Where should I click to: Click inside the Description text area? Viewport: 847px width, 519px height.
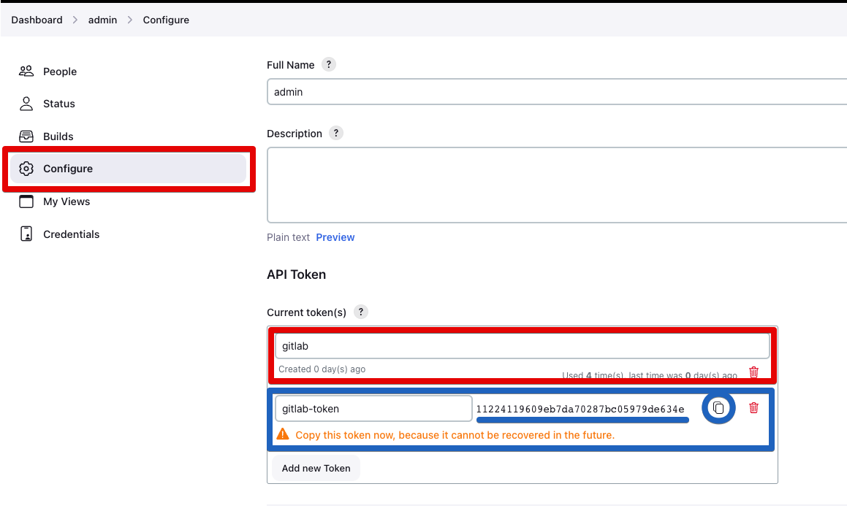[555, 185]
